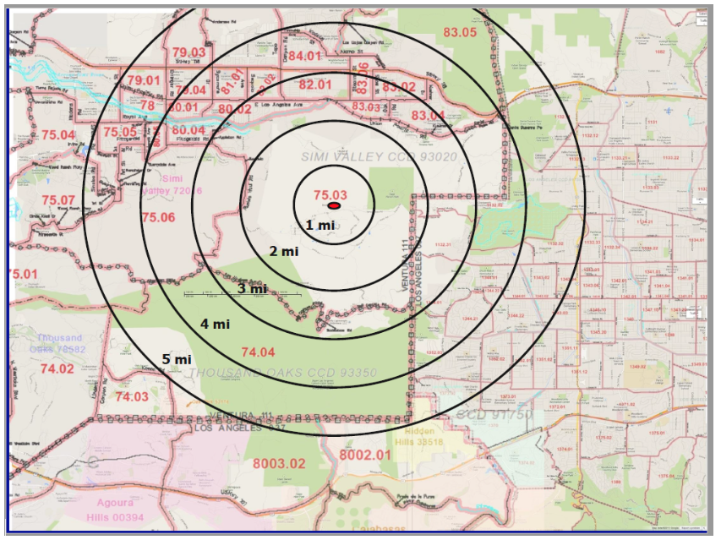Select census tract 8002.01 label
The image size is (721, 540).
[365, 455]
